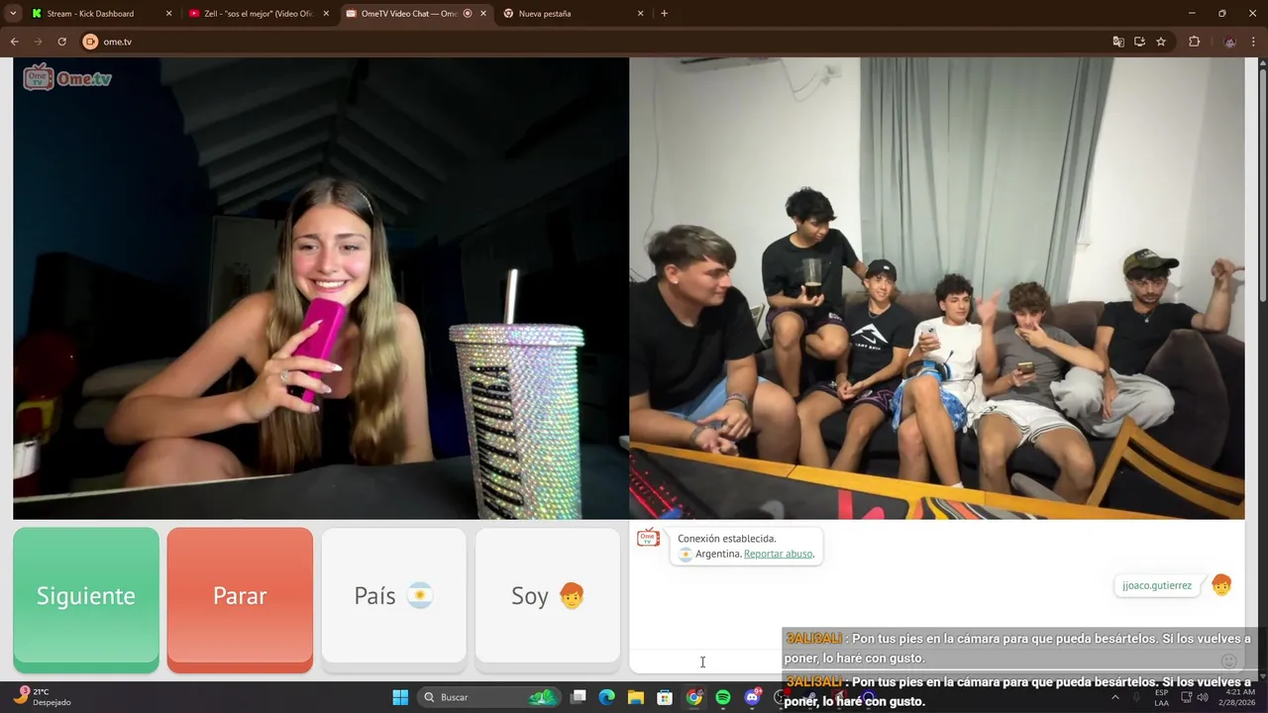Open the browser extensions menu

[x=1194, y=42]
